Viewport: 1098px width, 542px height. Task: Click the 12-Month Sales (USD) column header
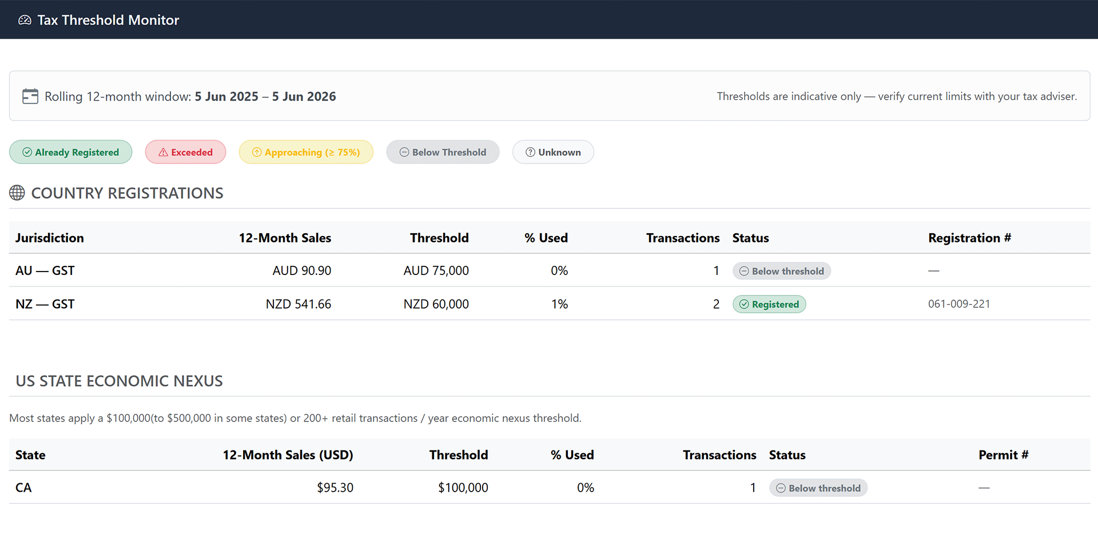pos(288,455)
